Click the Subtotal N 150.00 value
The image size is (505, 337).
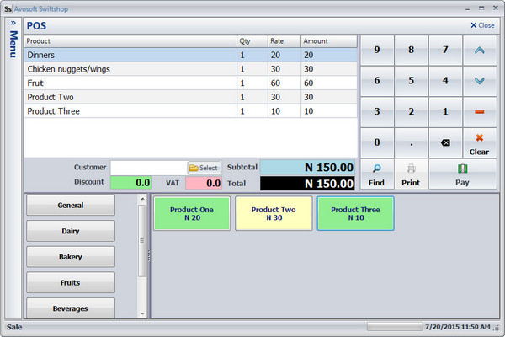pyautogui.click(x=307, y=168)
